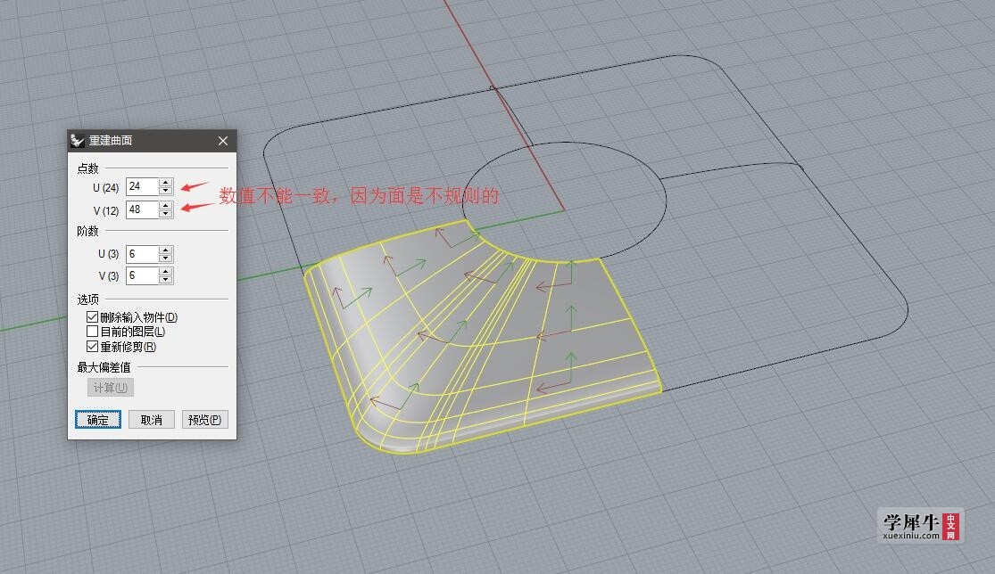Image resolution: width=995 pixels, height=574 pixels.
Task: Enable the 目前的图层 checkbox
Action: tap(92, 332)
